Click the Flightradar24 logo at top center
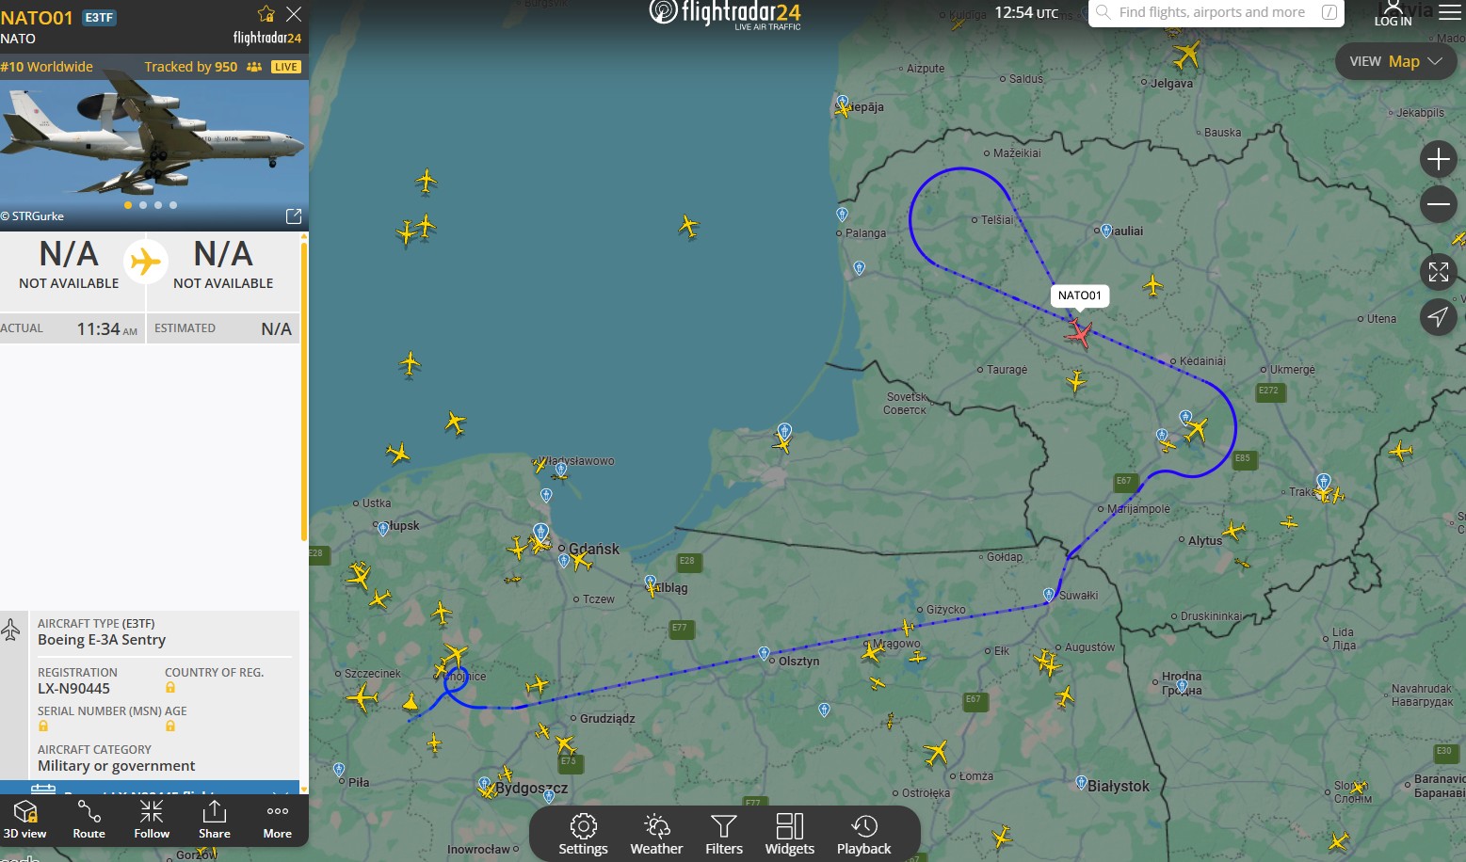 (725, 14)
